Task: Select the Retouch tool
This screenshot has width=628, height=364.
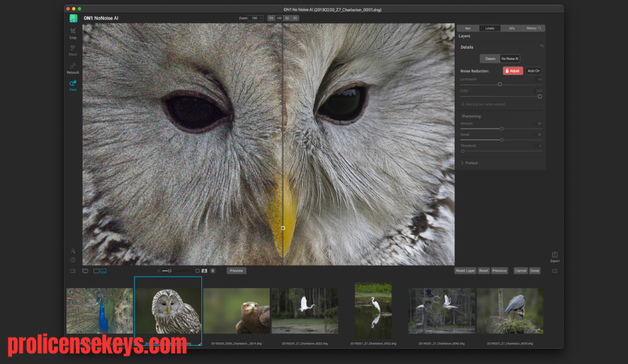Action: click(x=73, y=68)
